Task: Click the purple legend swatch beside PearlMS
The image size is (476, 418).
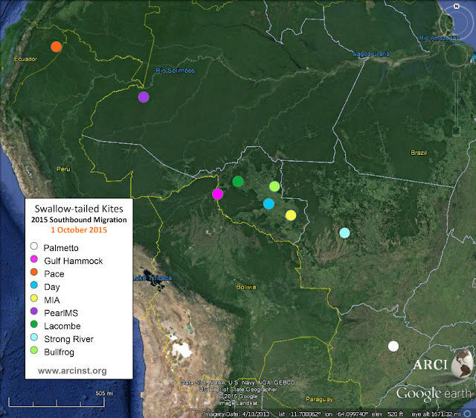Action: tap(34, 311)
